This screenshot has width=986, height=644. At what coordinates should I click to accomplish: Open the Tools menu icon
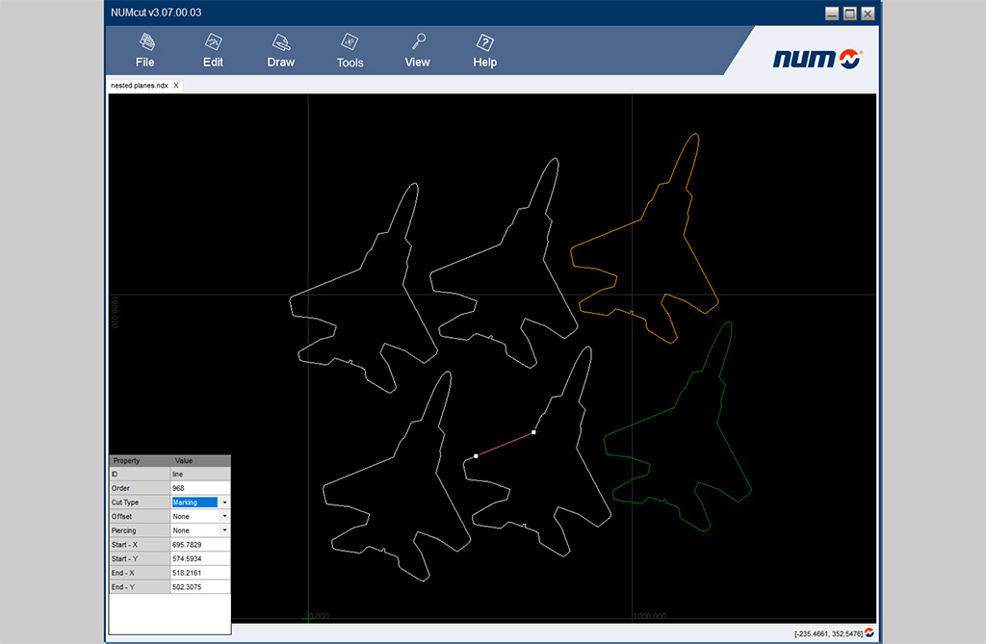coord(350,42)
